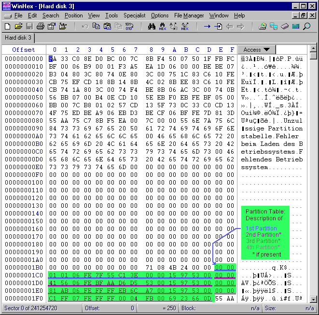Screen dimensions: 319x315
Task: Open the Help menu
Action: point(239,15)
